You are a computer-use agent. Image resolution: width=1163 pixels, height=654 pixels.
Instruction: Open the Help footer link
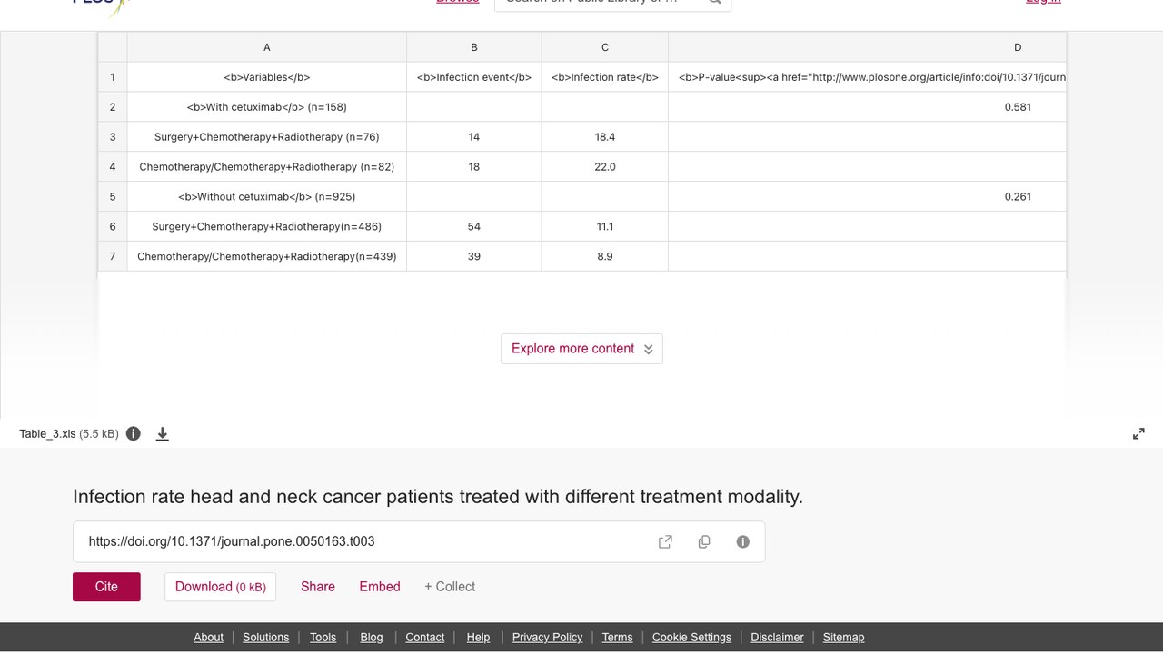478,638
